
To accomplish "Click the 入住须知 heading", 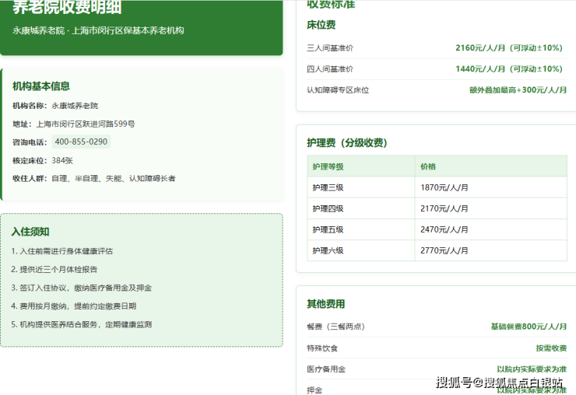I will tap(30, 232).
